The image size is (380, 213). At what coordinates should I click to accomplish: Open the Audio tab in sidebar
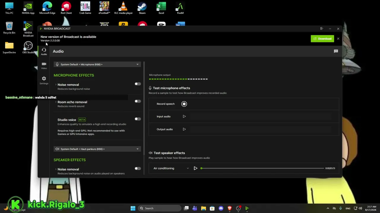click(x=44, y=51)
